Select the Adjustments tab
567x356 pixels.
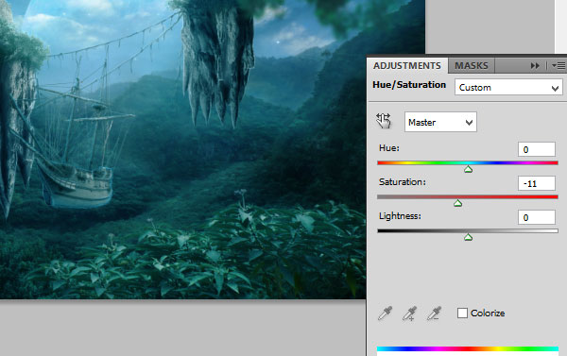[407, 66]
